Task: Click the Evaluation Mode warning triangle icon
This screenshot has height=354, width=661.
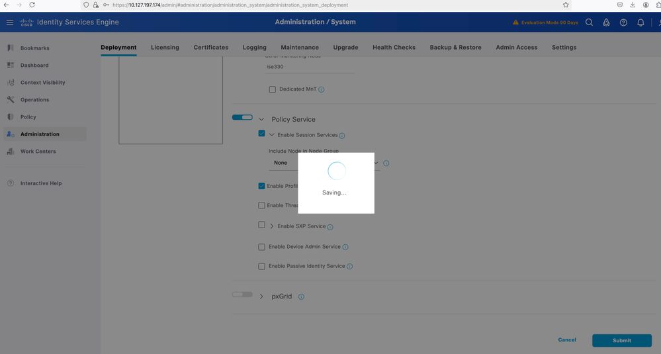Action: coord(515,22)
